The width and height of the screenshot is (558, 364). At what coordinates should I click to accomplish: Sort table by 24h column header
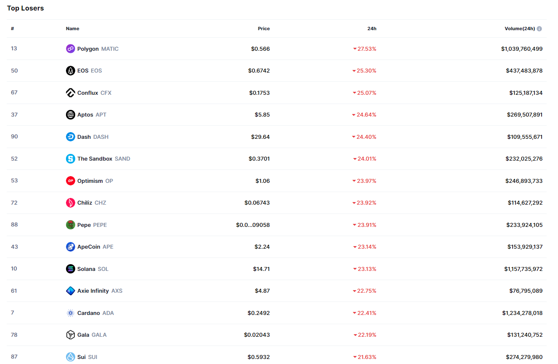[371, 29]
